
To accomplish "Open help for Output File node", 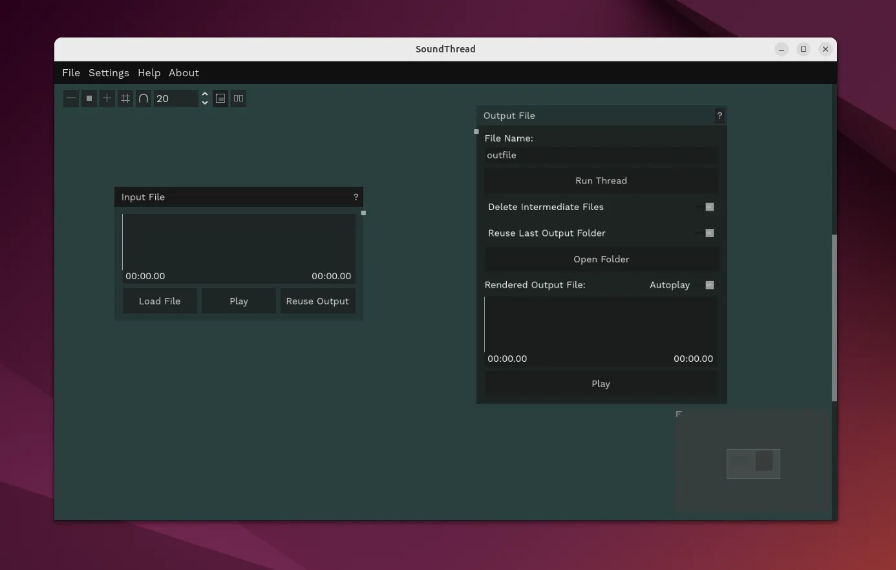I will click(720, 116).
